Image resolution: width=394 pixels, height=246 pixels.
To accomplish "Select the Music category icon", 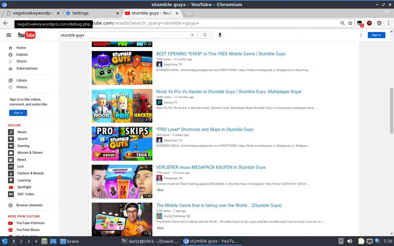I will click(11, 132).
